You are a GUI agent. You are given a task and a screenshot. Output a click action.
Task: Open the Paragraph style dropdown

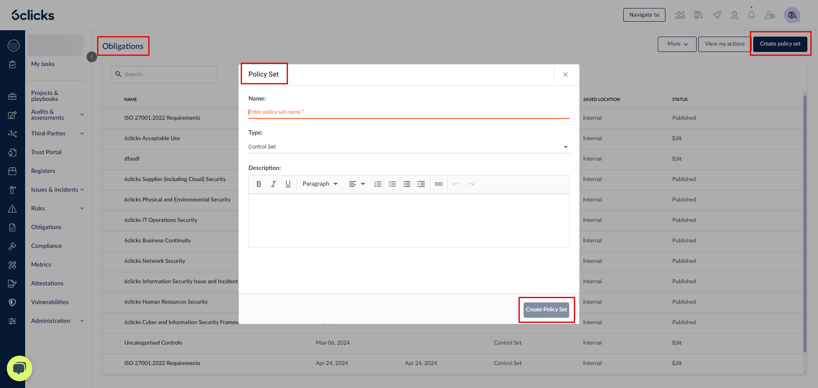point(320,184)
